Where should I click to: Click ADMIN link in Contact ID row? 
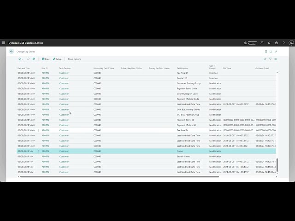(45, 78)
